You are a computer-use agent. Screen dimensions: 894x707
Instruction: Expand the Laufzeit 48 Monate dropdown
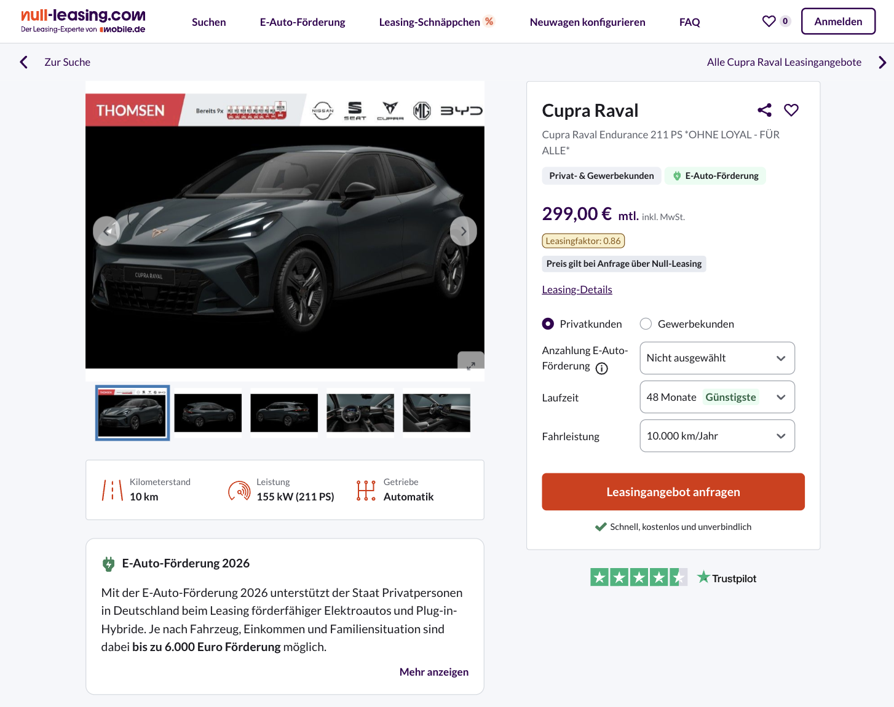pos(717,397)
